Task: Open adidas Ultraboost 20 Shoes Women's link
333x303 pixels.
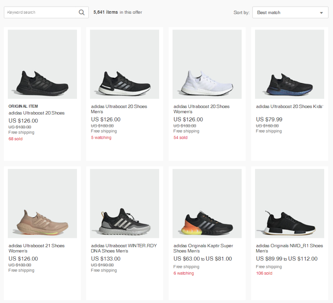Action: (x=201, y=109)
